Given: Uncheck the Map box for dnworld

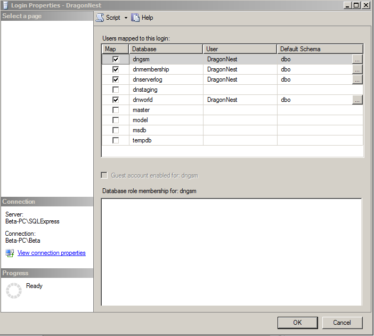Looking at the screenshot, I should click(x=116, y=100).
